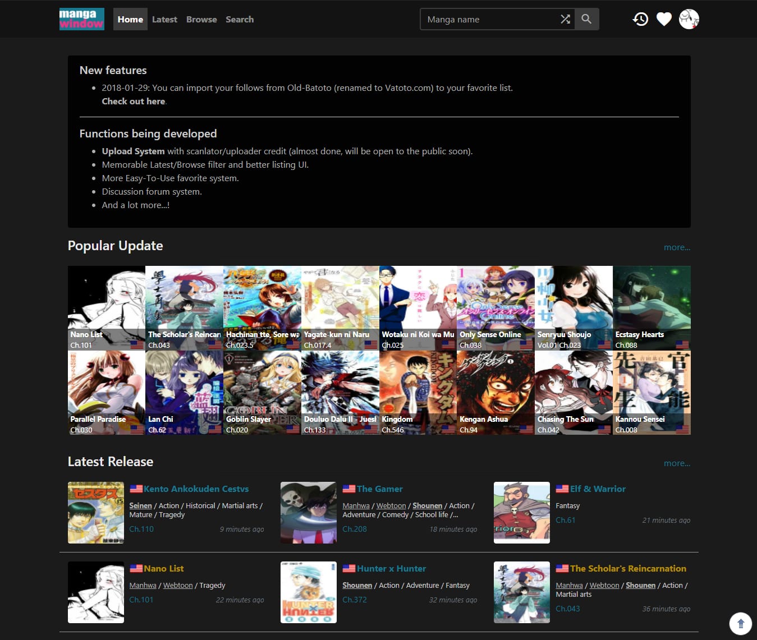The width and height of the screenshot is (757, 640).
Task: Follow the Check out here link
Action: coord(134,102)
